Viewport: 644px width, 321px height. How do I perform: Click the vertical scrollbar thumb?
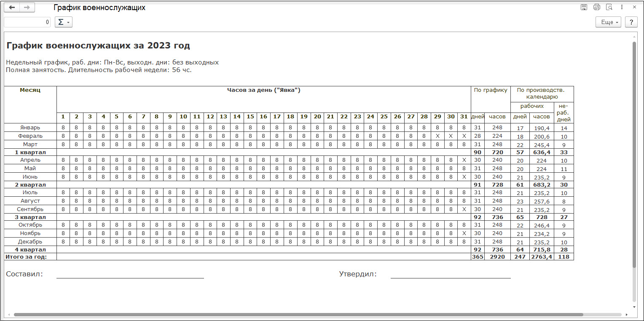tap(634, 155)
